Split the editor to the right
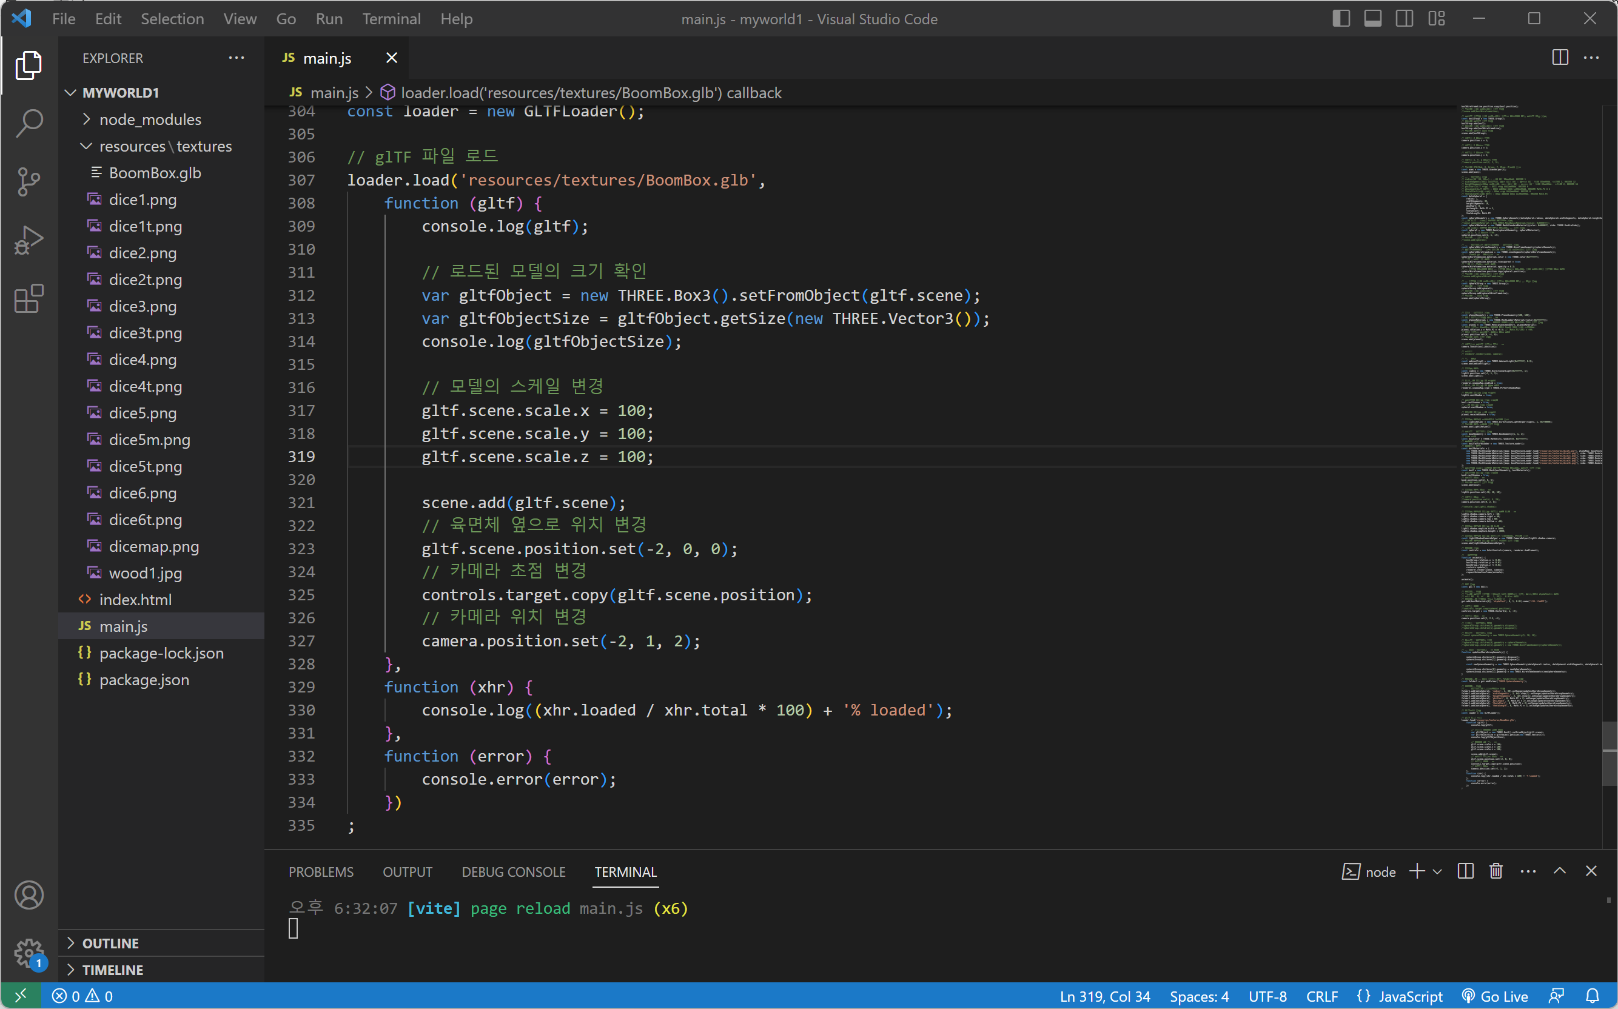 pos(1560,58)
